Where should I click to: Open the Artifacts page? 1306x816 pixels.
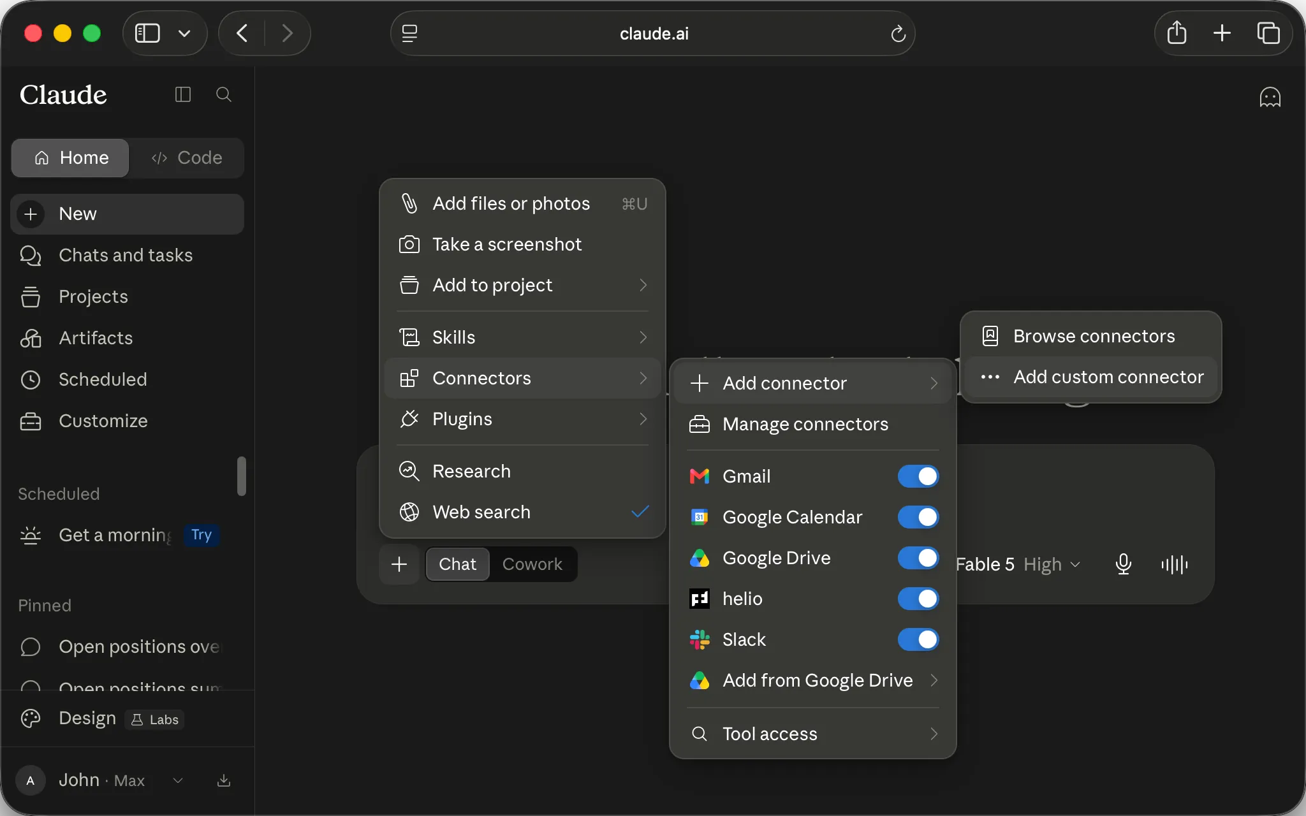pyautogui.click(x=127, y=338)
